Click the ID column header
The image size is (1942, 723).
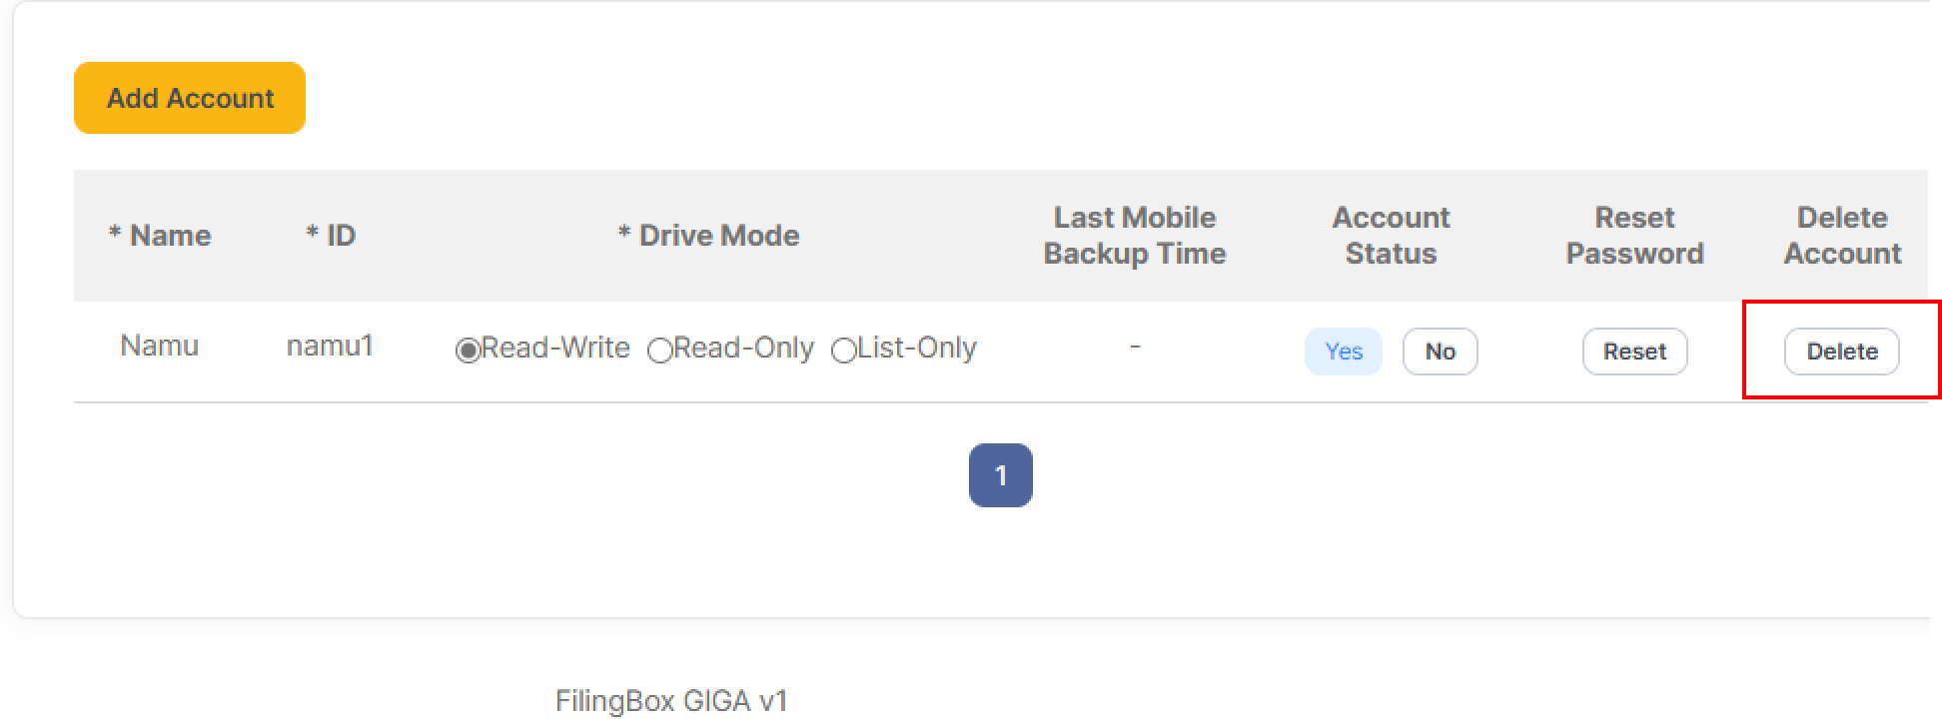point(331,236)
